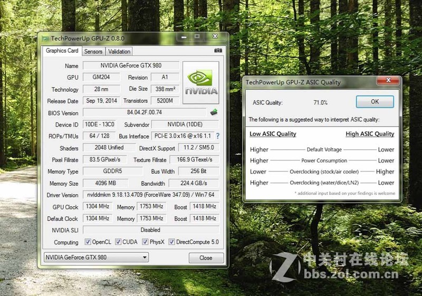Click the GPU Clock field 1304 MHz
Viewport: 422px width, 296px height.
(x=98, y=206)
